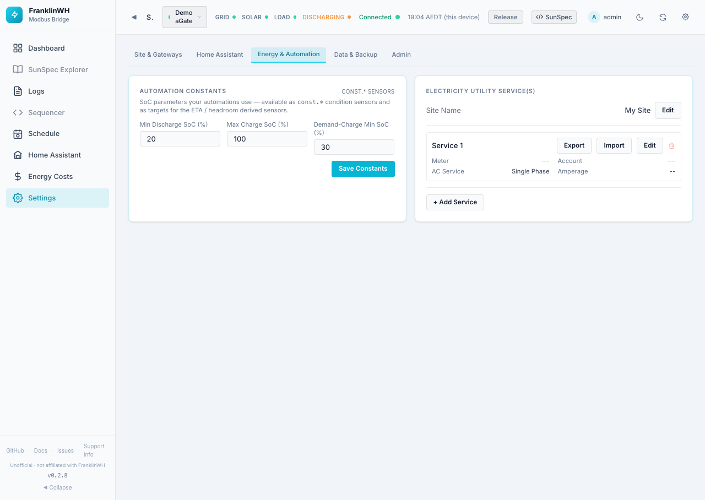
Task: Open the Support info link
Action: click(94, 450)
